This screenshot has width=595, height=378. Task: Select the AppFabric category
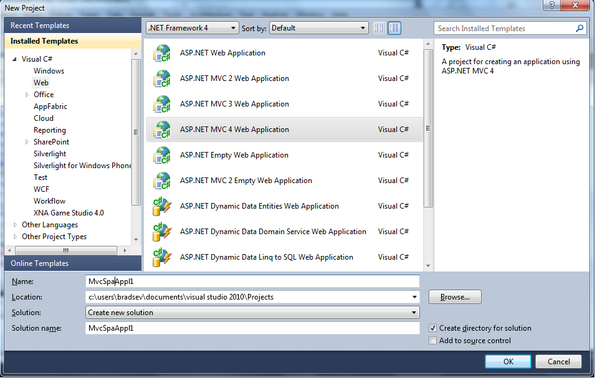pos(50,106)
